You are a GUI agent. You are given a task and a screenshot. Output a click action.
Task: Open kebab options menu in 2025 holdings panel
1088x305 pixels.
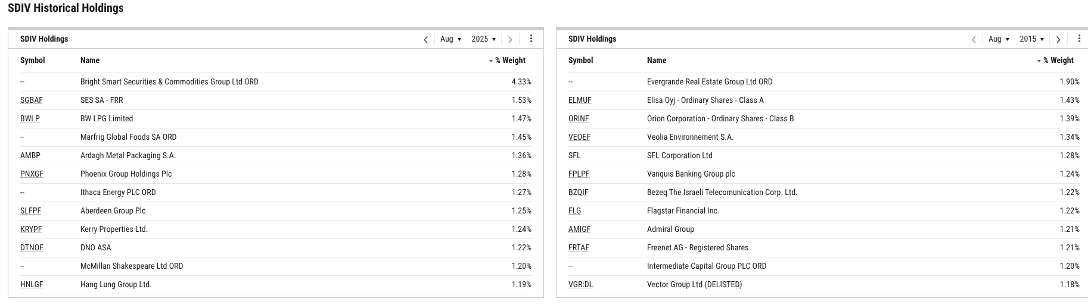531,39
